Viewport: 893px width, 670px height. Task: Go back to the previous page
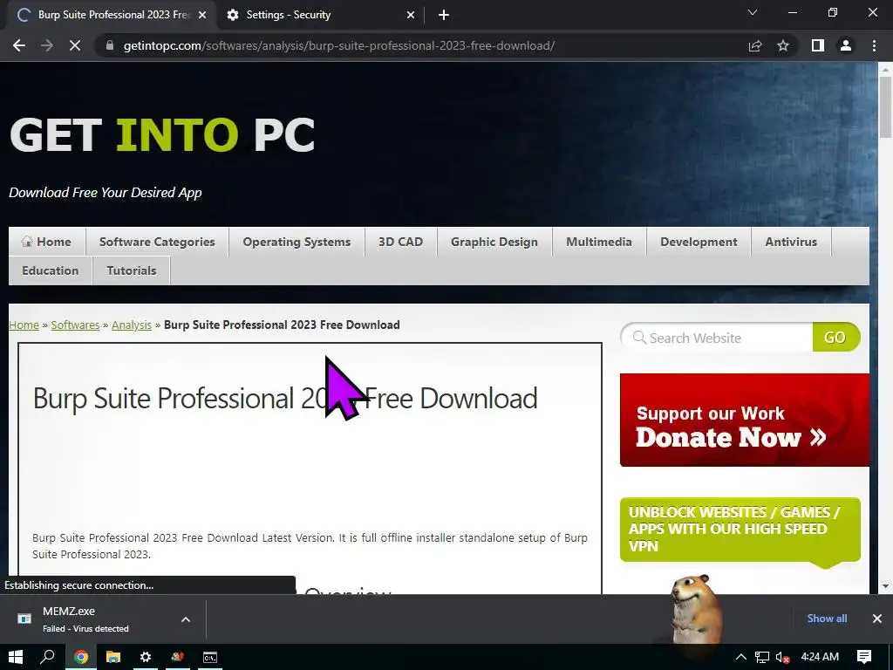point(19,45)
